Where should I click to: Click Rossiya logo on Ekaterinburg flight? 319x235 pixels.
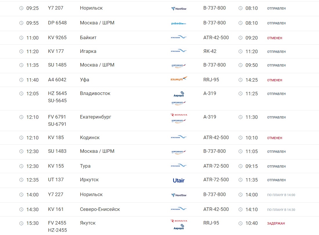(x=179, y=115)
